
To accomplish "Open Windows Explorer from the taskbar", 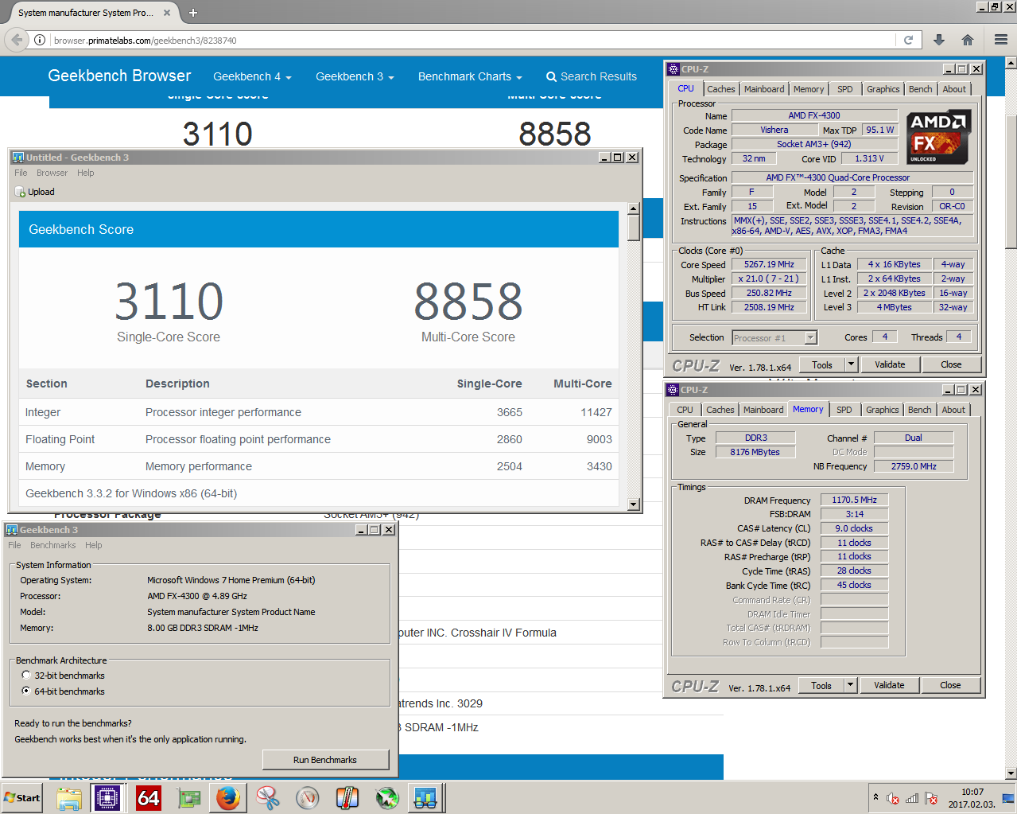I will click(69, 798).
